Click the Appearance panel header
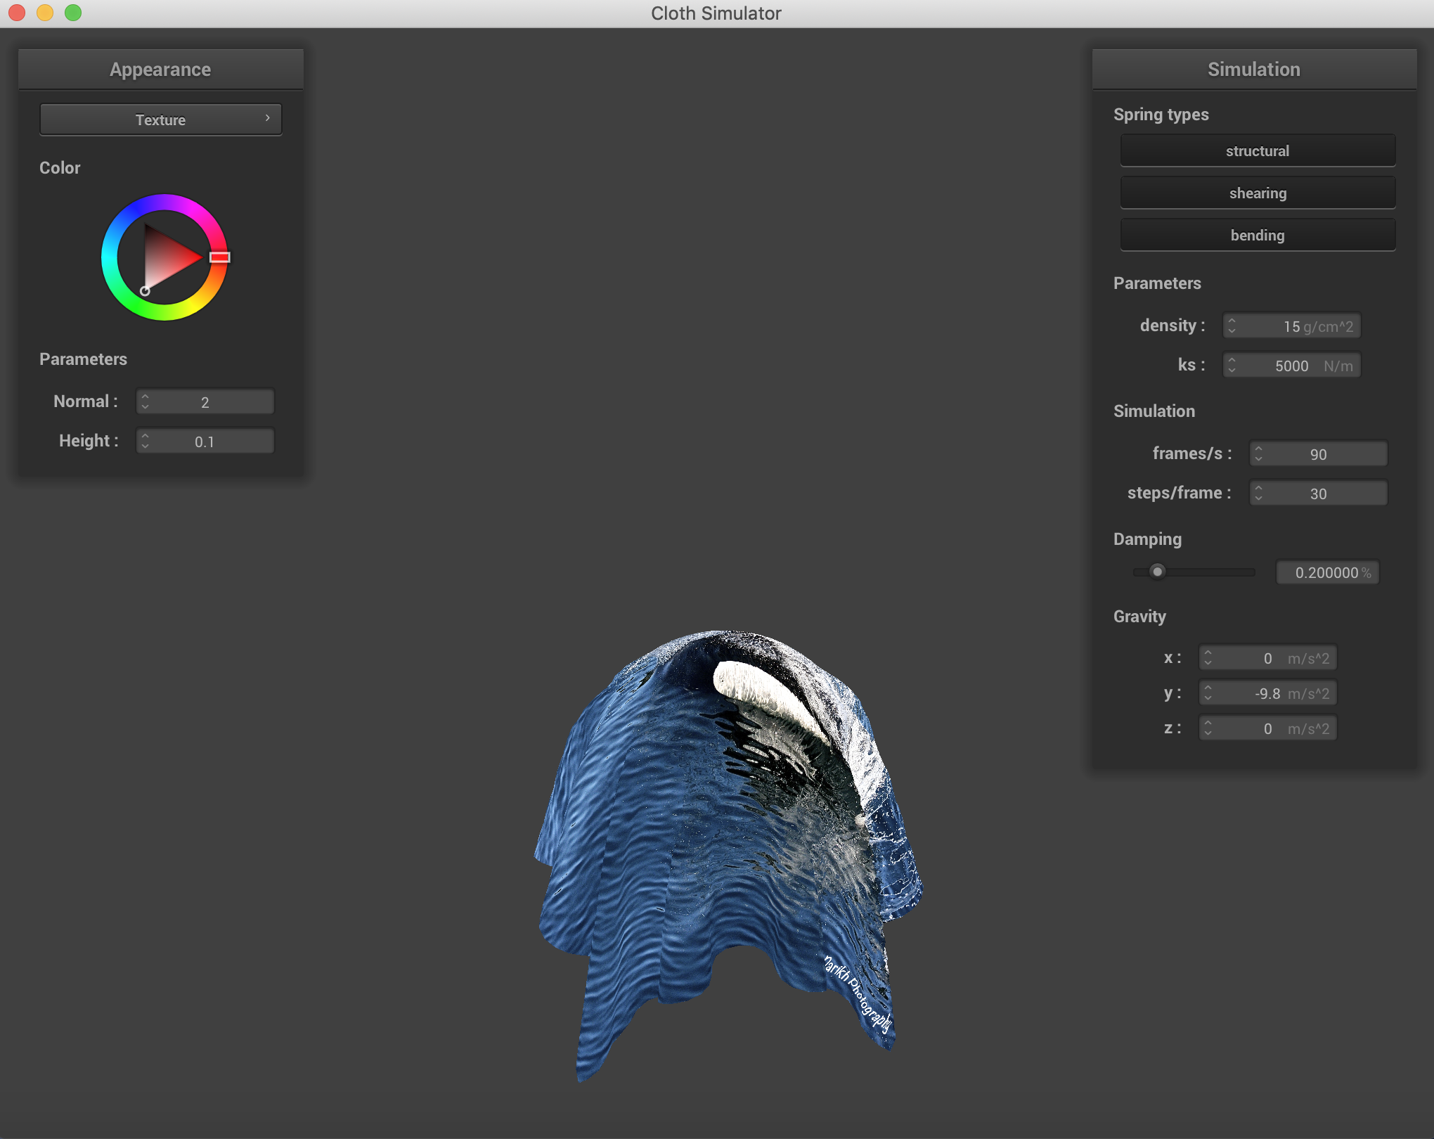Image resolution: width=1434 pixels, height=1139 pixels. point(160,69)
